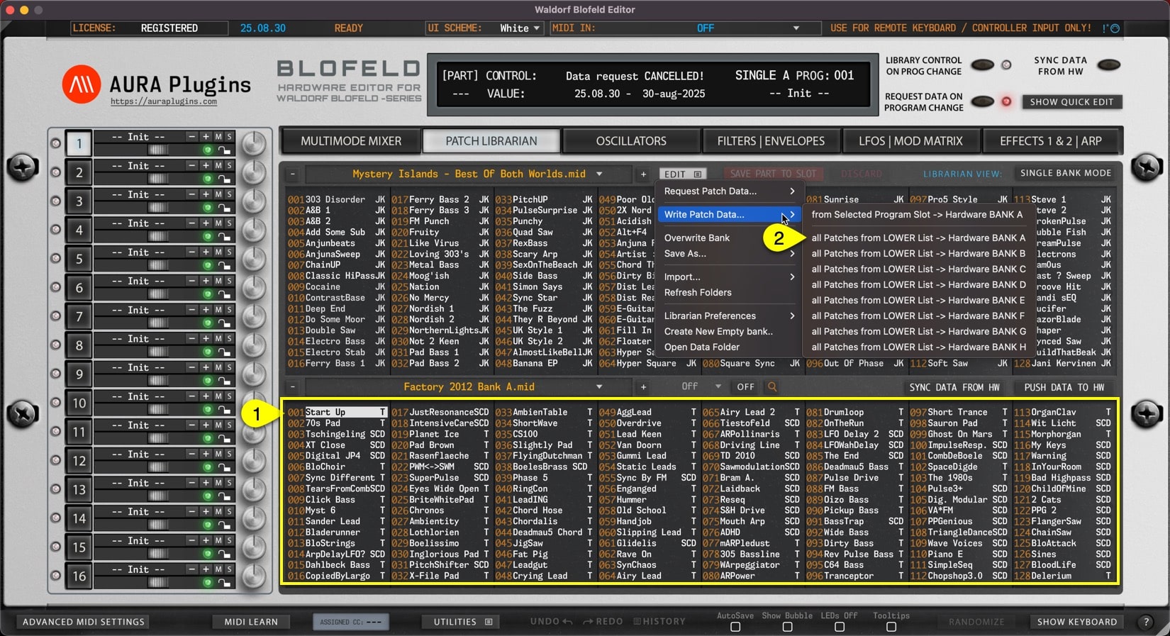Click the AURA Plugins logo

82,84
